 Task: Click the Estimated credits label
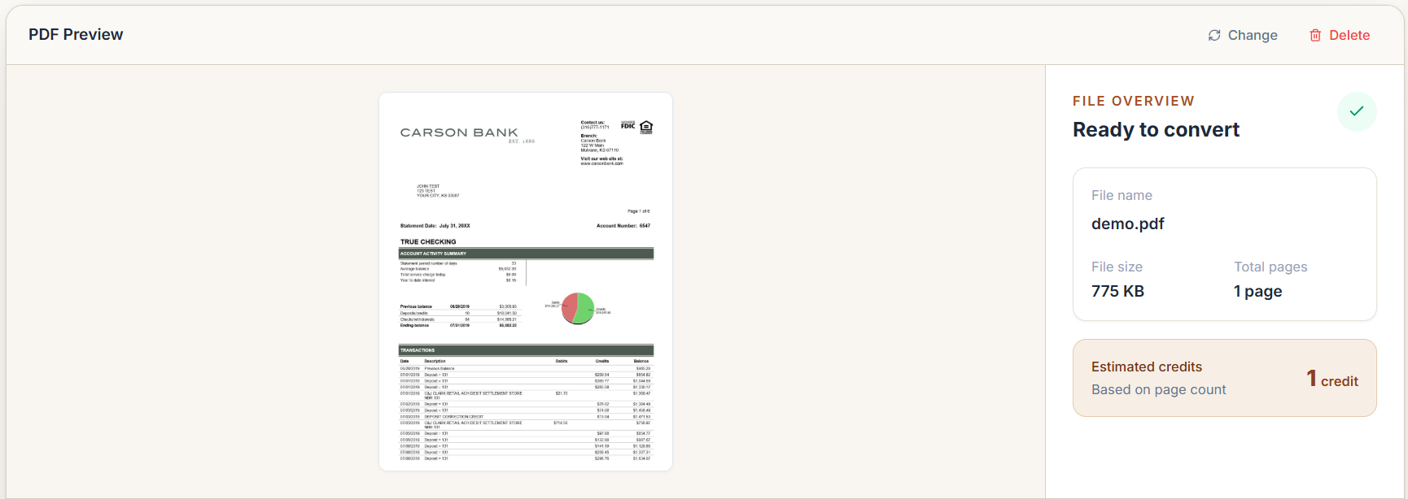point(1146,367)
